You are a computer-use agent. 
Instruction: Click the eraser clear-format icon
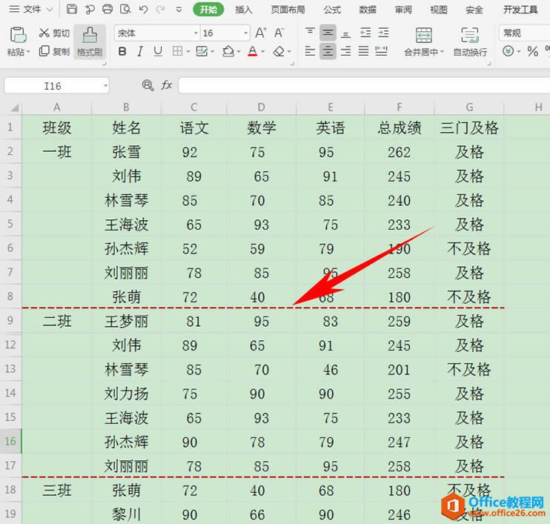pyautogui.click(x=279, y=52)
